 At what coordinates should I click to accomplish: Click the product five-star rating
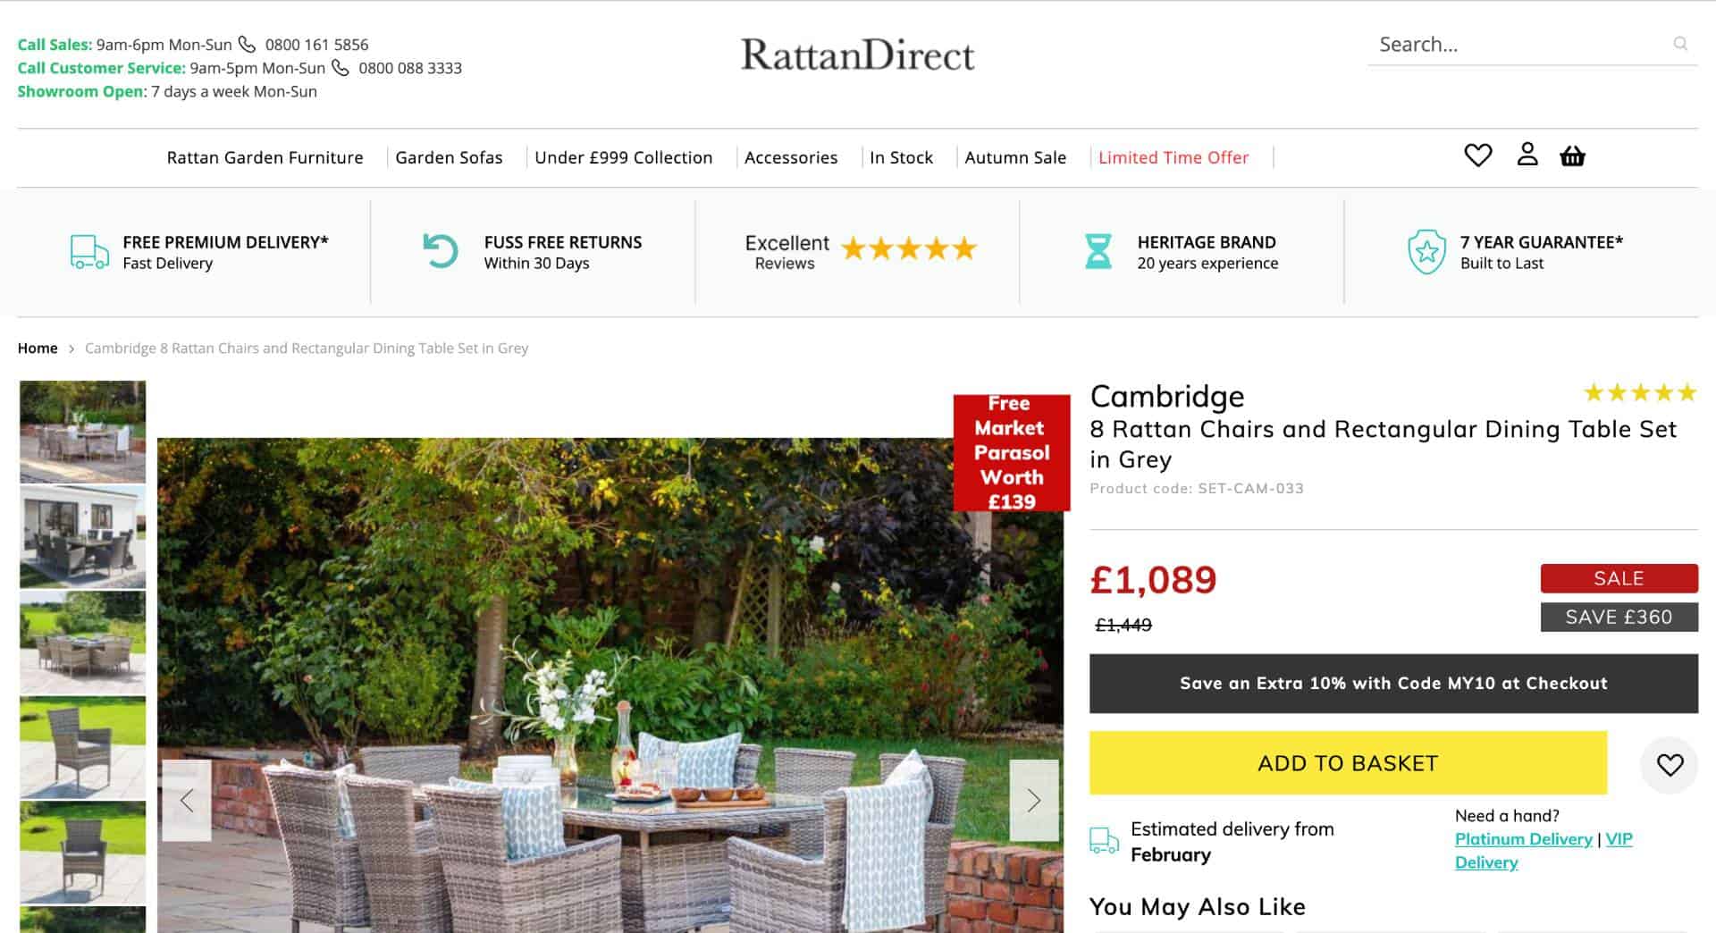(1639, 393)
